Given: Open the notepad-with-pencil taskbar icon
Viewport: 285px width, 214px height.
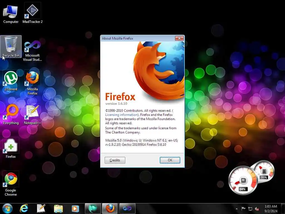Looking at the screenshot, I should 41,208.
